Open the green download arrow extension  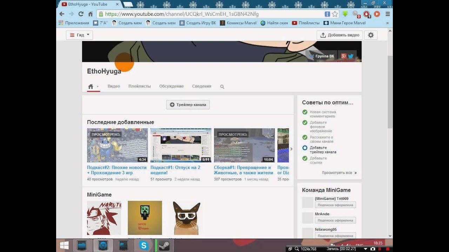tap(345, 14)
